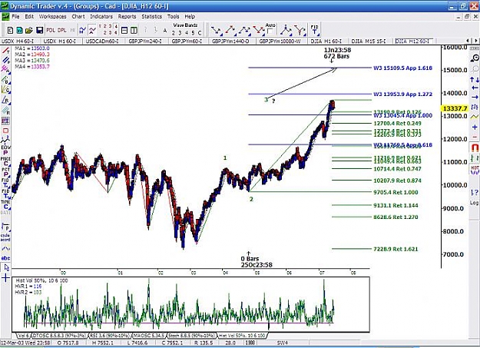Switch to the USDCADm60-I chart tab
This screenshot has height=348, width=480.
click(x=103, y=41)
